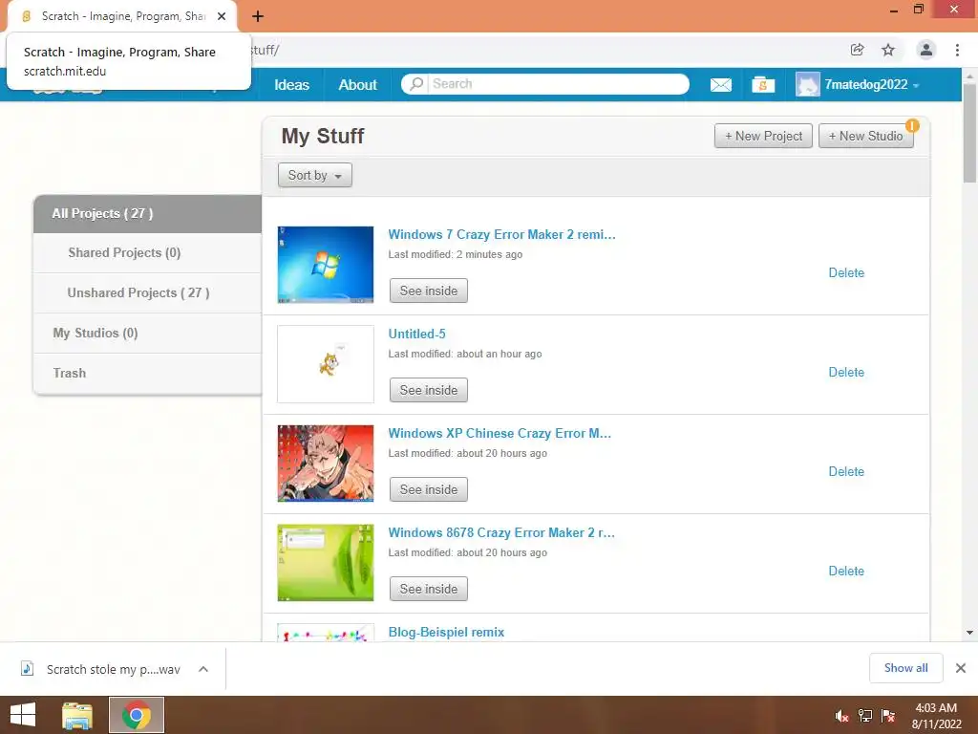
Task: Click the Scratch cat Untitled-5 thumbnail
Action: 326,364
